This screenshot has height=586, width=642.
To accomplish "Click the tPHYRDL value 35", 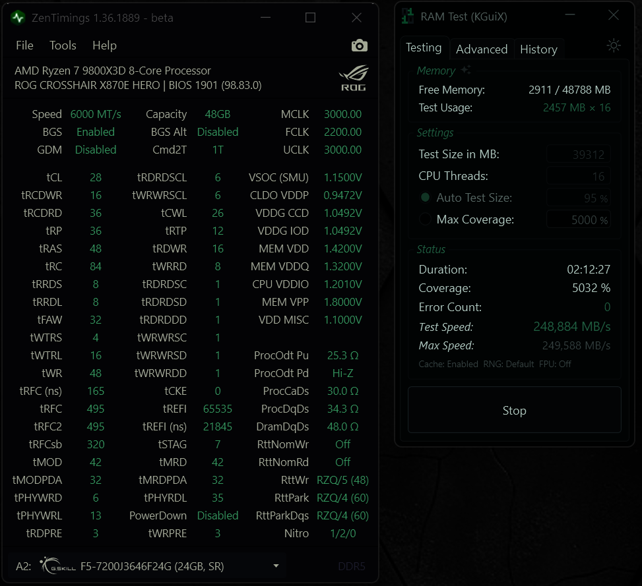I will pos(218,498).
